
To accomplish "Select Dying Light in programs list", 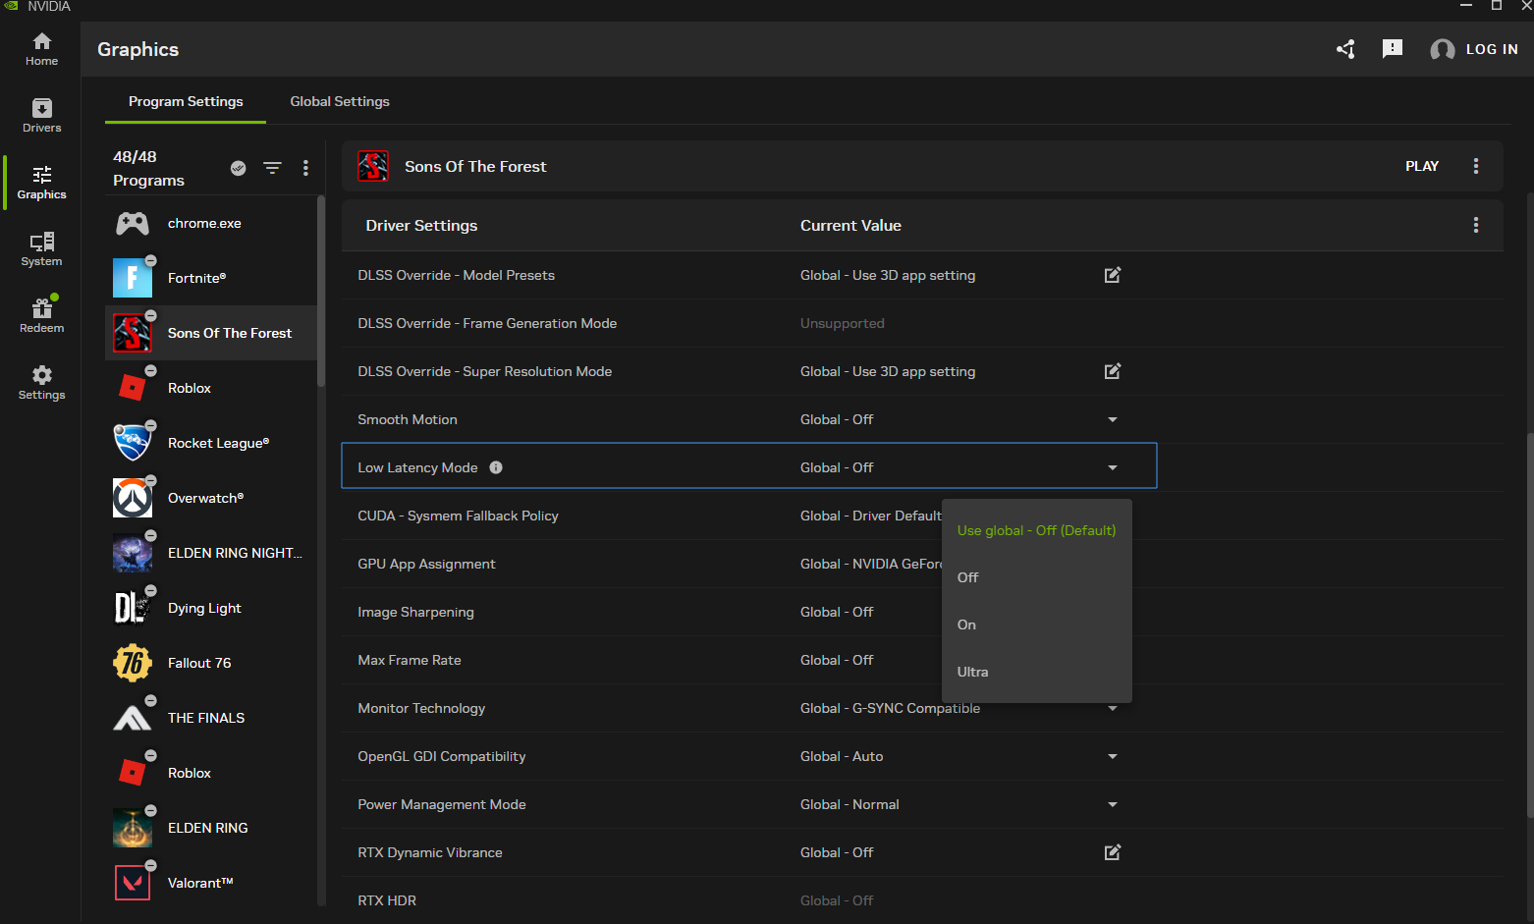I will (211, 608).
